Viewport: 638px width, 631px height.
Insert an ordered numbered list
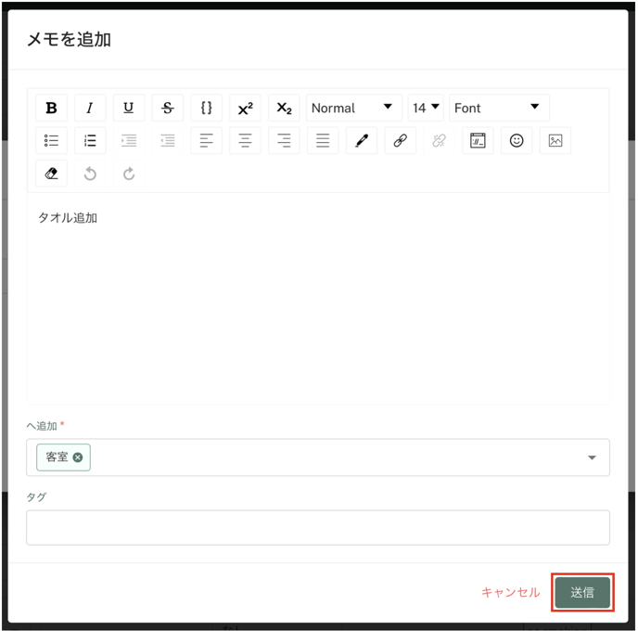90,141
